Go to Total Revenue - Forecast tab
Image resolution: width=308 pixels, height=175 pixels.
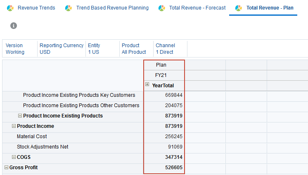coord(197,8)
